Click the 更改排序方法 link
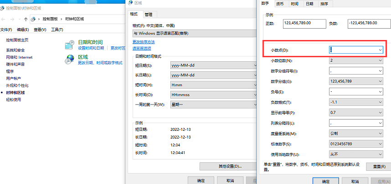 point(144,42)
